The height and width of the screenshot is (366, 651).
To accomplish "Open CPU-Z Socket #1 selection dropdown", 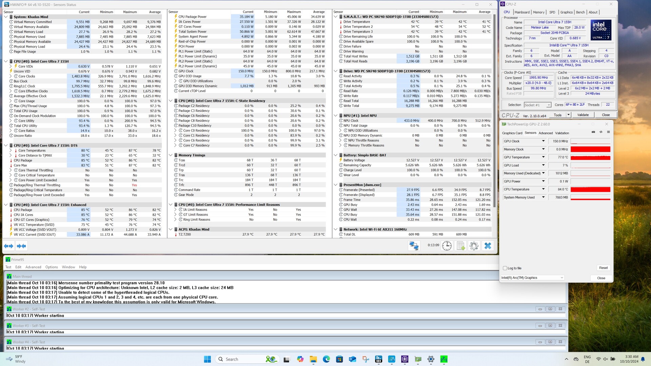I will (x=537, y=105).
